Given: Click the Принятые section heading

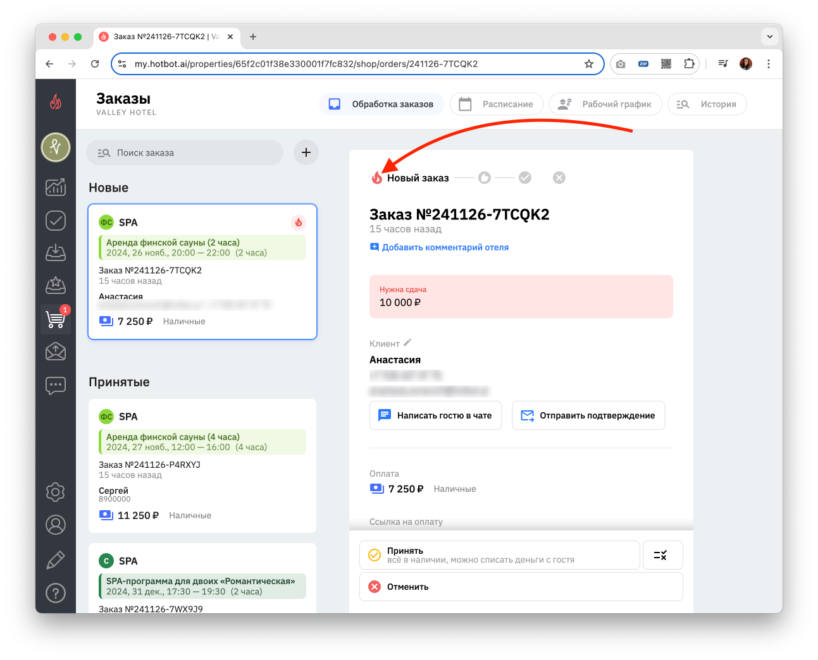Looking at the screenshot, I should pyautogui.click(x=119, y=382).
